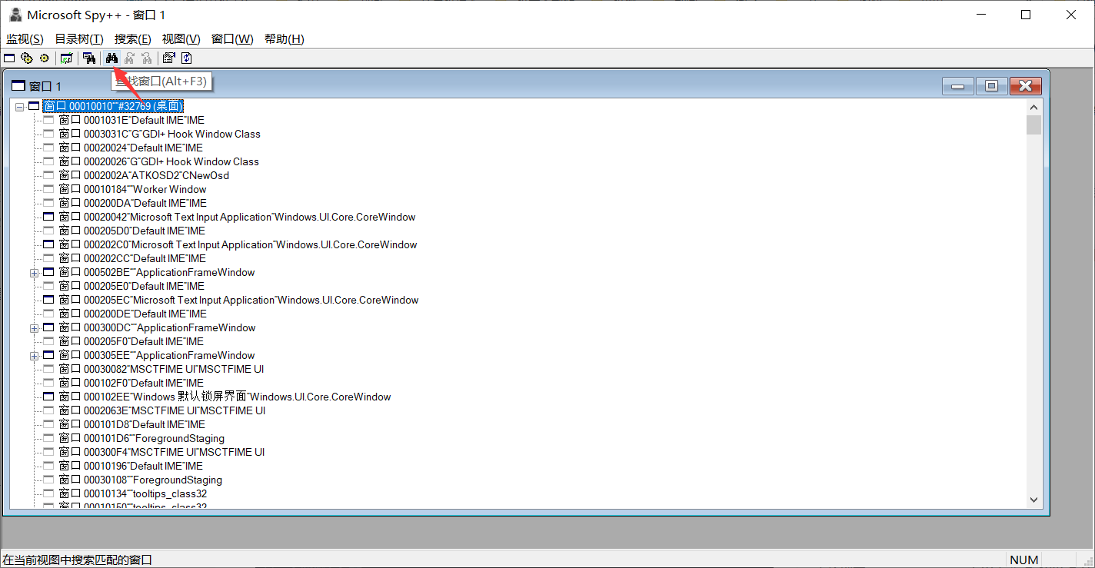Select window 000102EE Windows 默认锁屏界面
The image size is (1095, 568).
point(225,397)
